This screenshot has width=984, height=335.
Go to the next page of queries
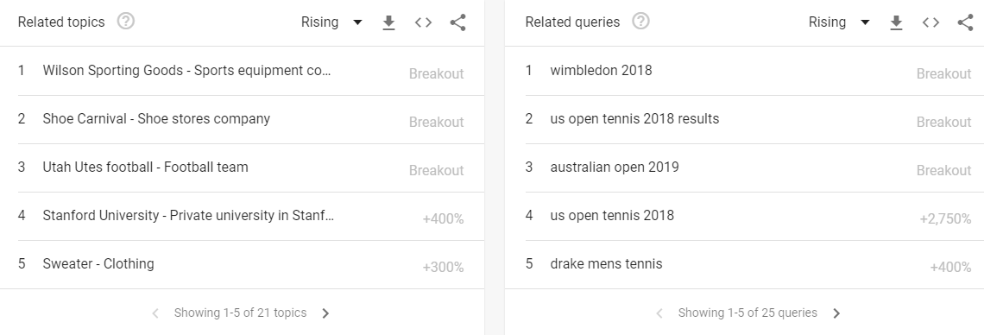click(x=836, y=313)
